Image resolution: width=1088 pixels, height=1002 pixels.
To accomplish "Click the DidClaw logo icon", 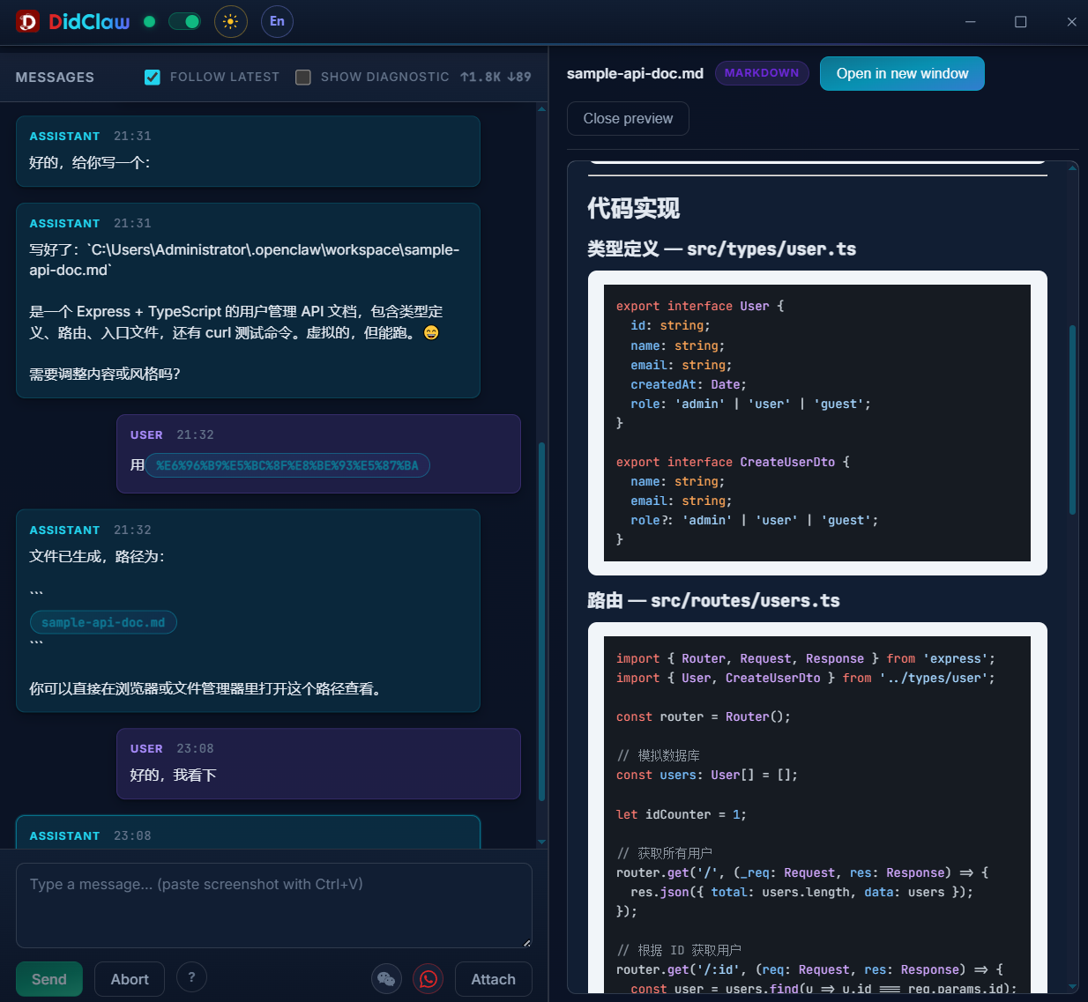I will tap(26, 21).
